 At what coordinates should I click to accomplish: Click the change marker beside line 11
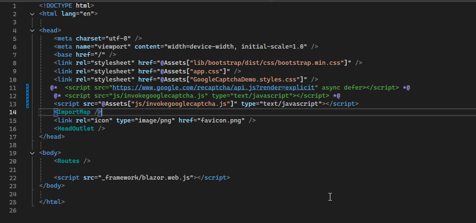pos(28,88)
